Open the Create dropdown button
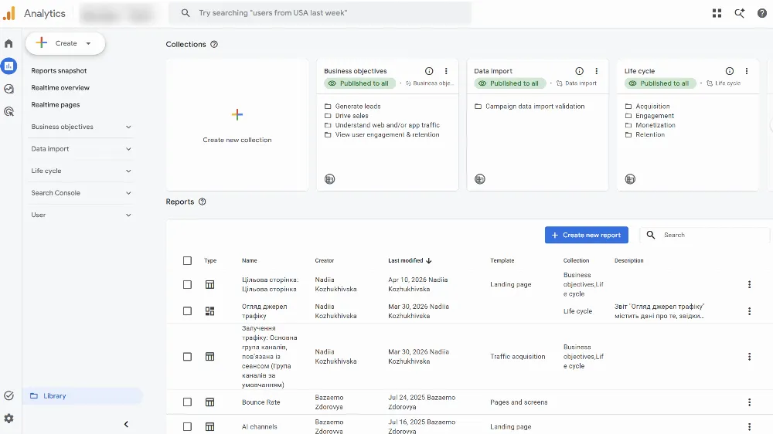This screenshot has width=773, height=434. pyautogui.click(x=65, y=43)
